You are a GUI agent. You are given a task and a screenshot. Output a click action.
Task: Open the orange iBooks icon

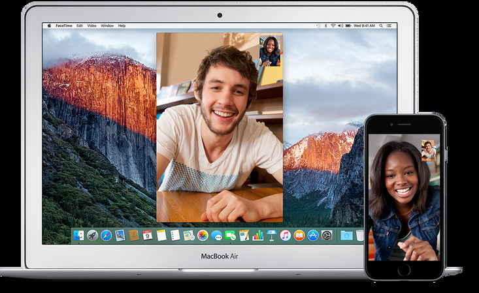[299, 236]
